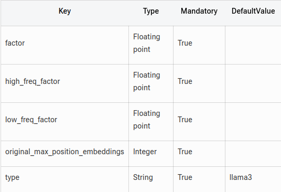Image resolution: width=281 pixels, height=192 pixels.
Task: Click True in the type row
Action: pos(185,177)
